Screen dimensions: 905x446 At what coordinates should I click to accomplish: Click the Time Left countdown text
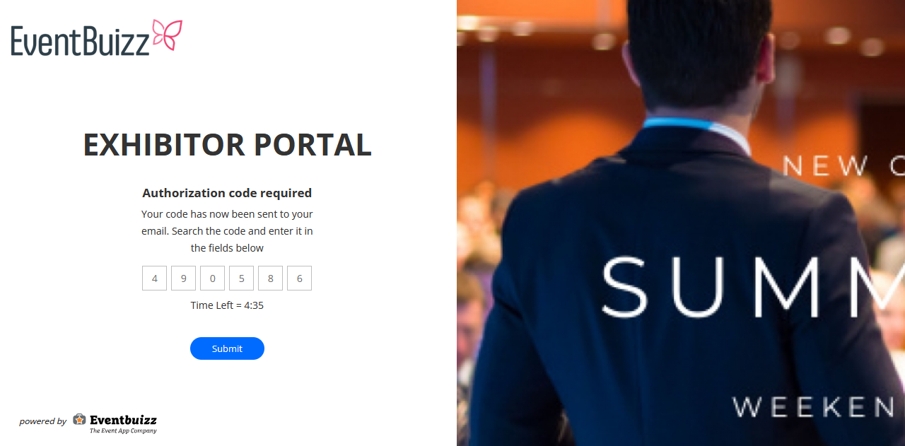pyautogui.click(x=227, y=305)
